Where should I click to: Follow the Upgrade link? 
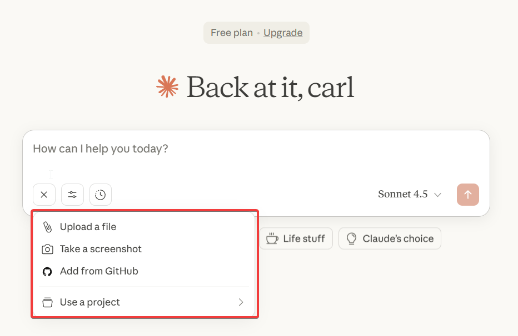(283, 33)
